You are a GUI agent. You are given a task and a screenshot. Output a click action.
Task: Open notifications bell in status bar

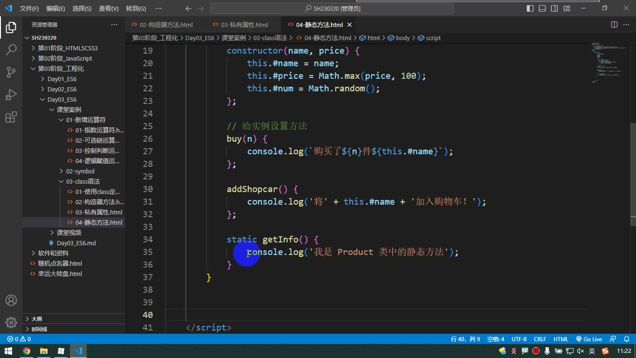pyautogui.click(x=626, y=339)
